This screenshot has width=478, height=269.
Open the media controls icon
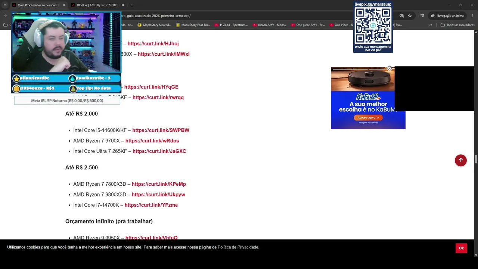[422, 16]
